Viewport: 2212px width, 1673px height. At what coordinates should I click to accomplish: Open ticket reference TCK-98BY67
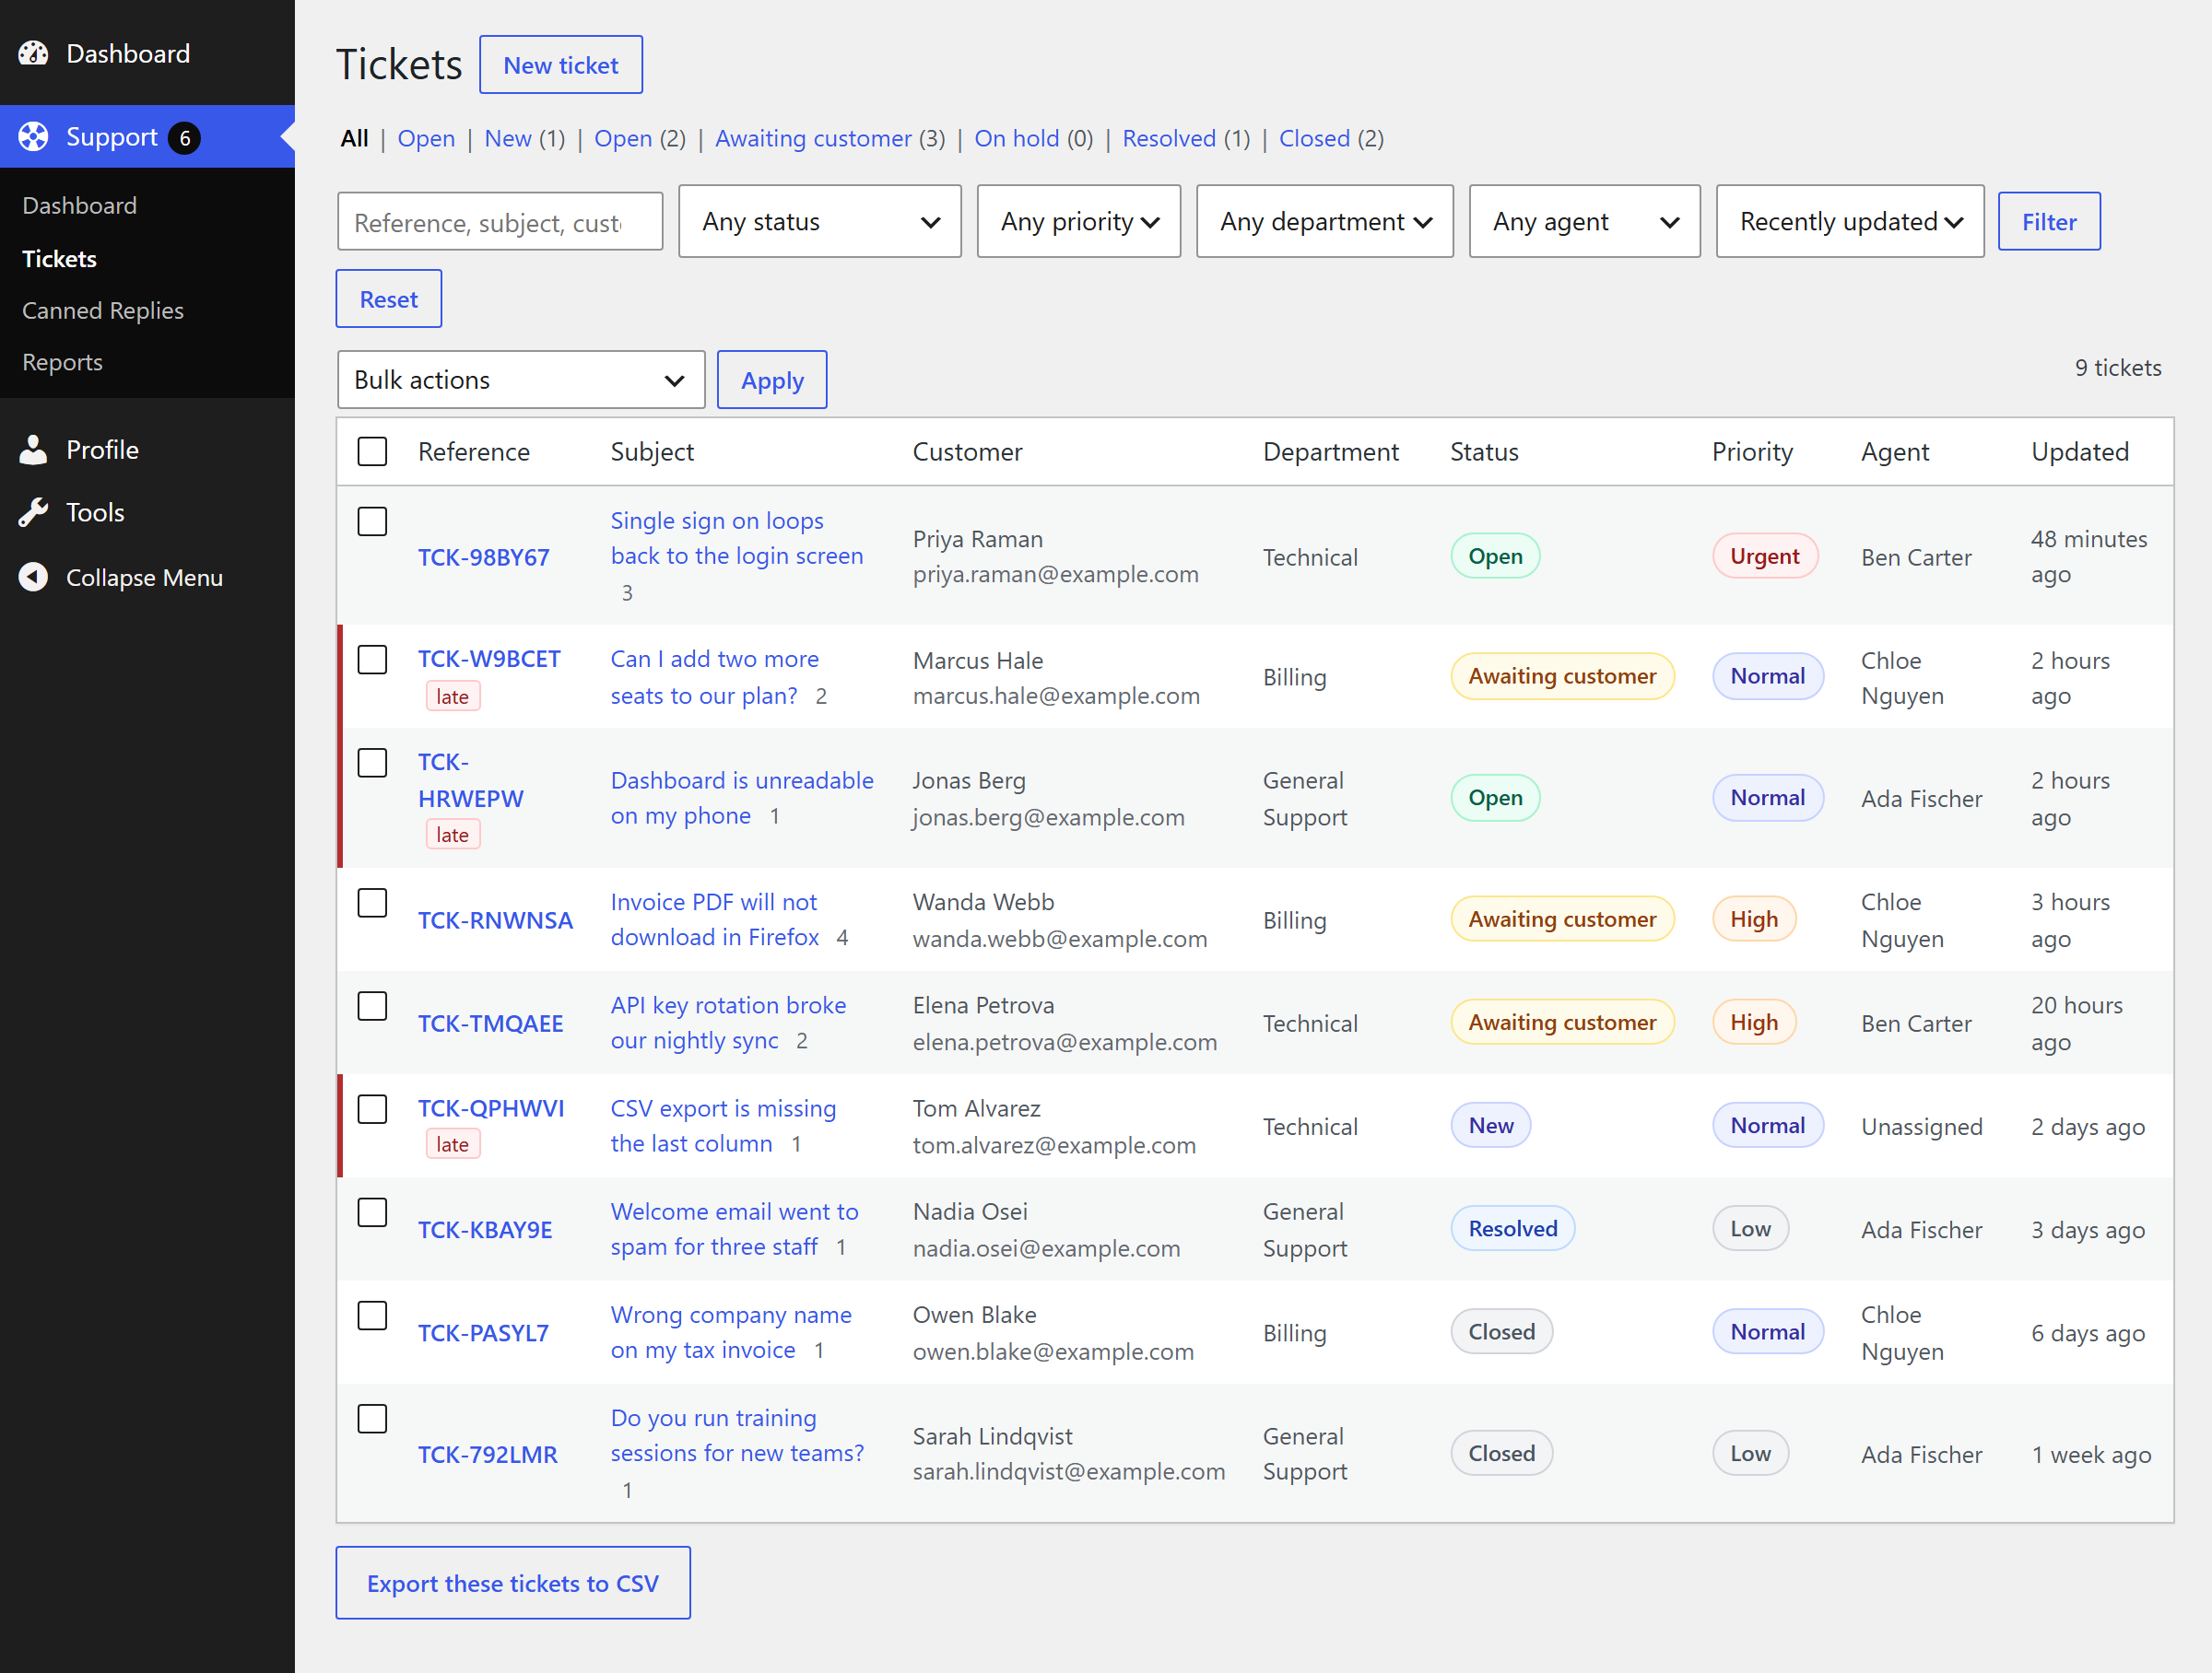483,556
